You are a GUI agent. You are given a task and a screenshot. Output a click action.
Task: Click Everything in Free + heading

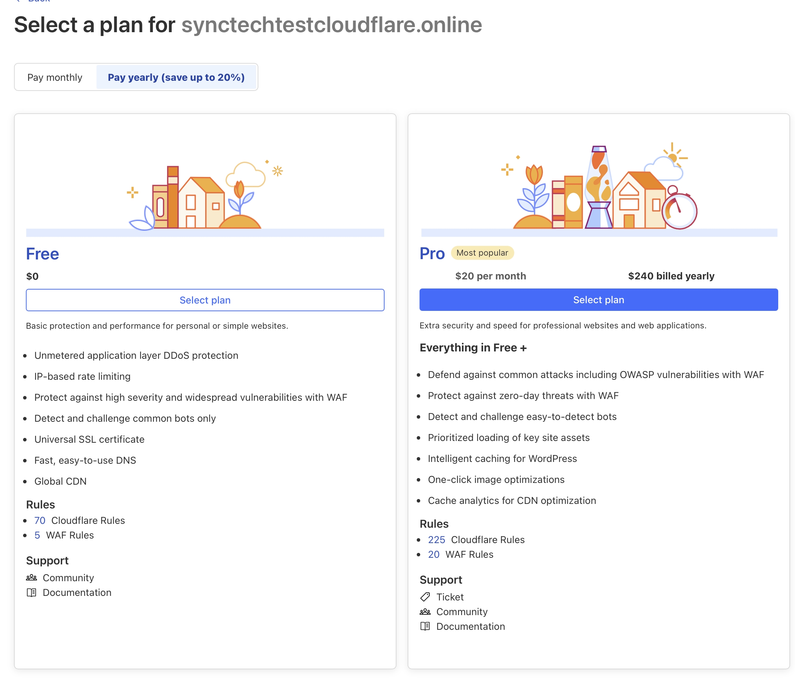(x=473, y=348)
